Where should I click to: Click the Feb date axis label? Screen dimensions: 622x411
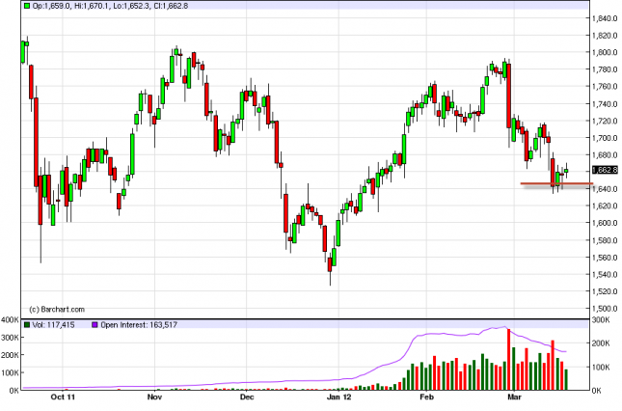coord(427,397)
